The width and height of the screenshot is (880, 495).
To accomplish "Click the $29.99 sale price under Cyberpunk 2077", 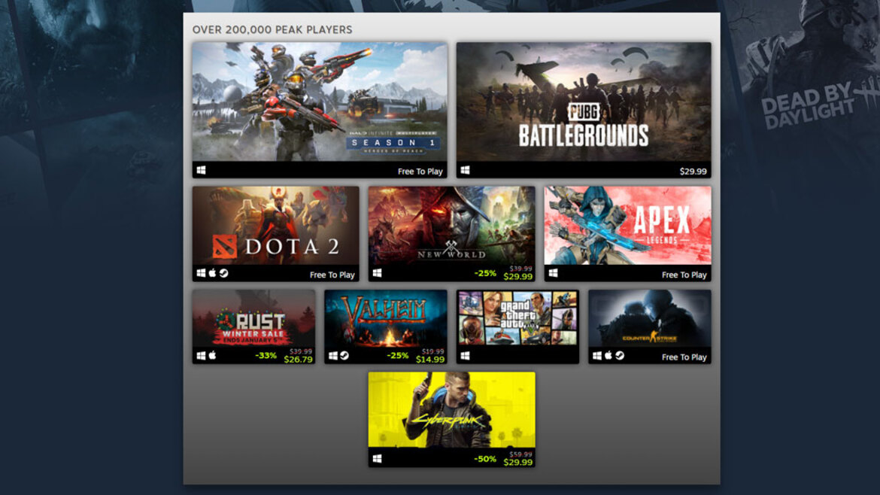I will click(x=518, y=463).
